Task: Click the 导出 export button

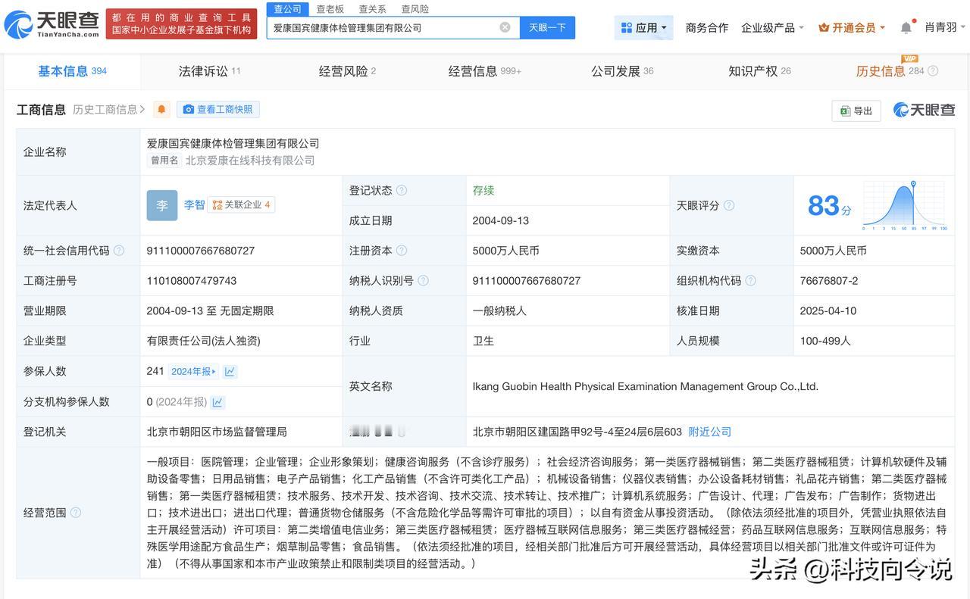Action: tap(856, 111)
